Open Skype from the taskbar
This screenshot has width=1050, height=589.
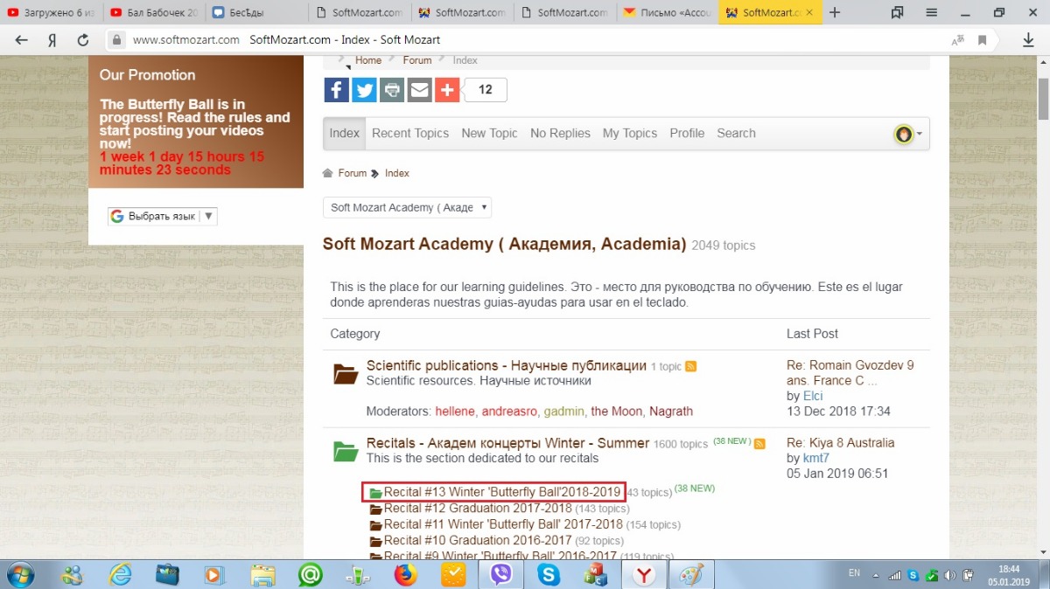click(549, 574)
